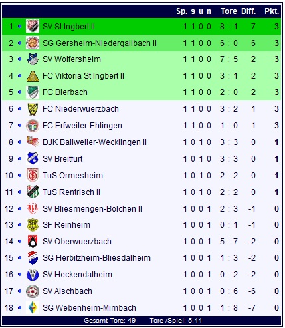
Task: Click the SG Gersheim-Niedergailbach II club logo
Action: point(33,43)
